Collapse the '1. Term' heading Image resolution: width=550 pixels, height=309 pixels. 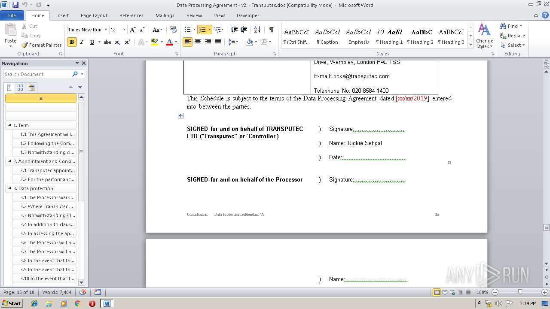click(x=9, y=125)
